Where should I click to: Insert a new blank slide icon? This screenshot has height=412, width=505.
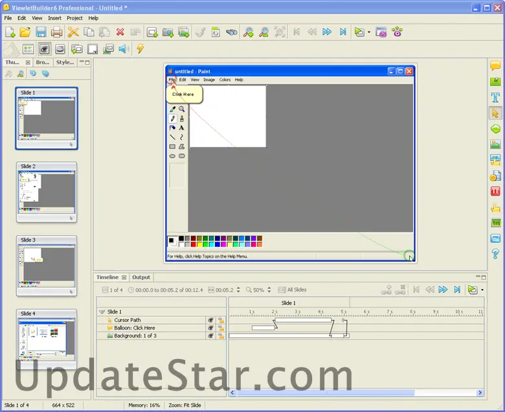pos(152,32)
